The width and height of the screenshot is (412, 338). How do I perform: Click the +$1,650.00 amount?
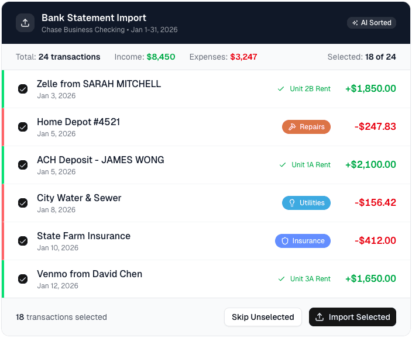[370, 278]
